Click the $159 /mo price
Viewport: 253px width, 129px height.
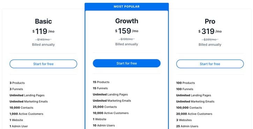tap(127, 31)
